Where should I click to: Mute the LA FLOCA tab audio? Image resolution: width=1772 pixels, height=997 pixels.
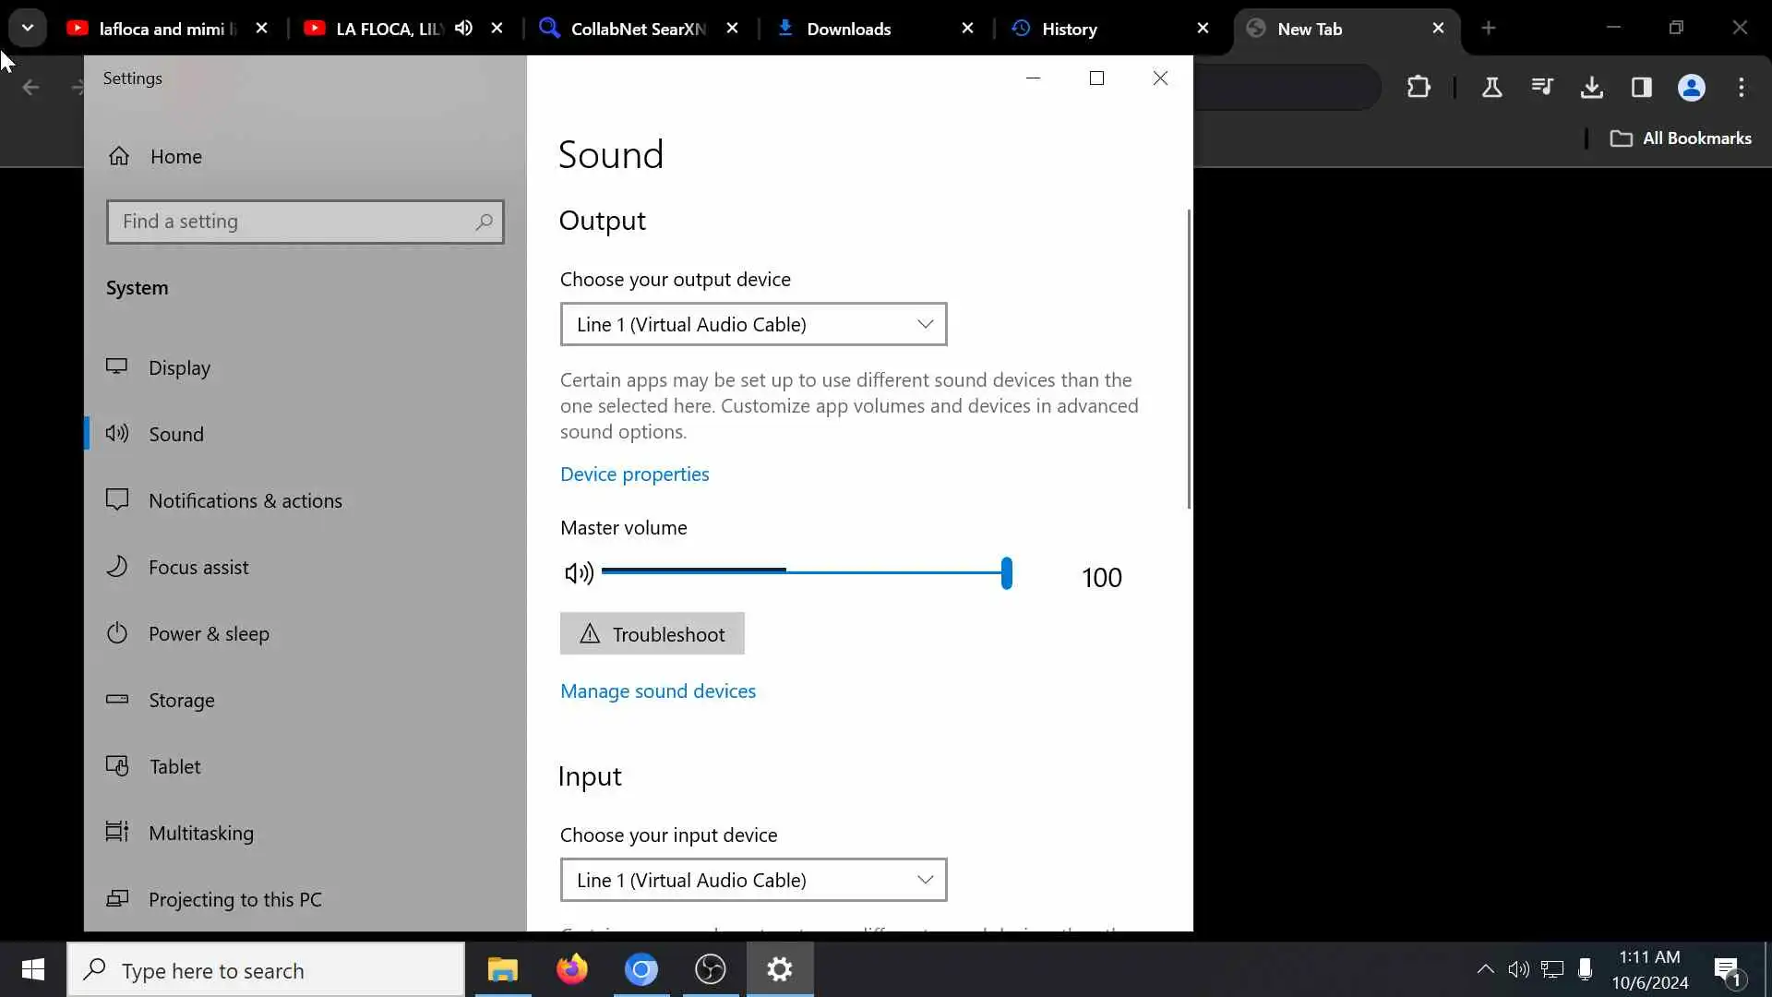point(464,29)
